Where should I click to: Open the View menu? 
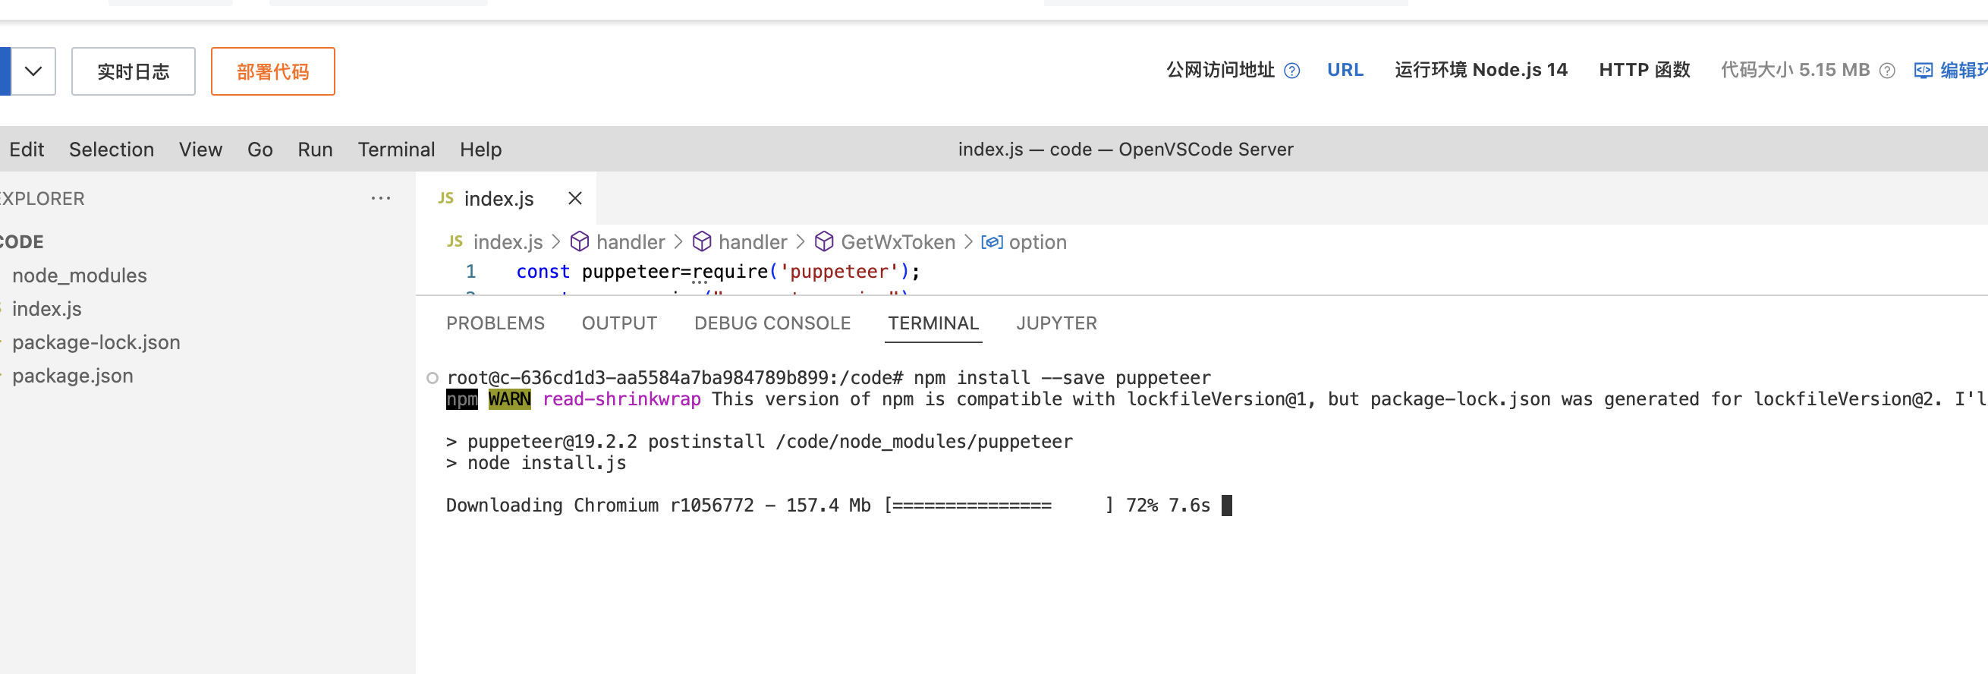tap(200, 149)
